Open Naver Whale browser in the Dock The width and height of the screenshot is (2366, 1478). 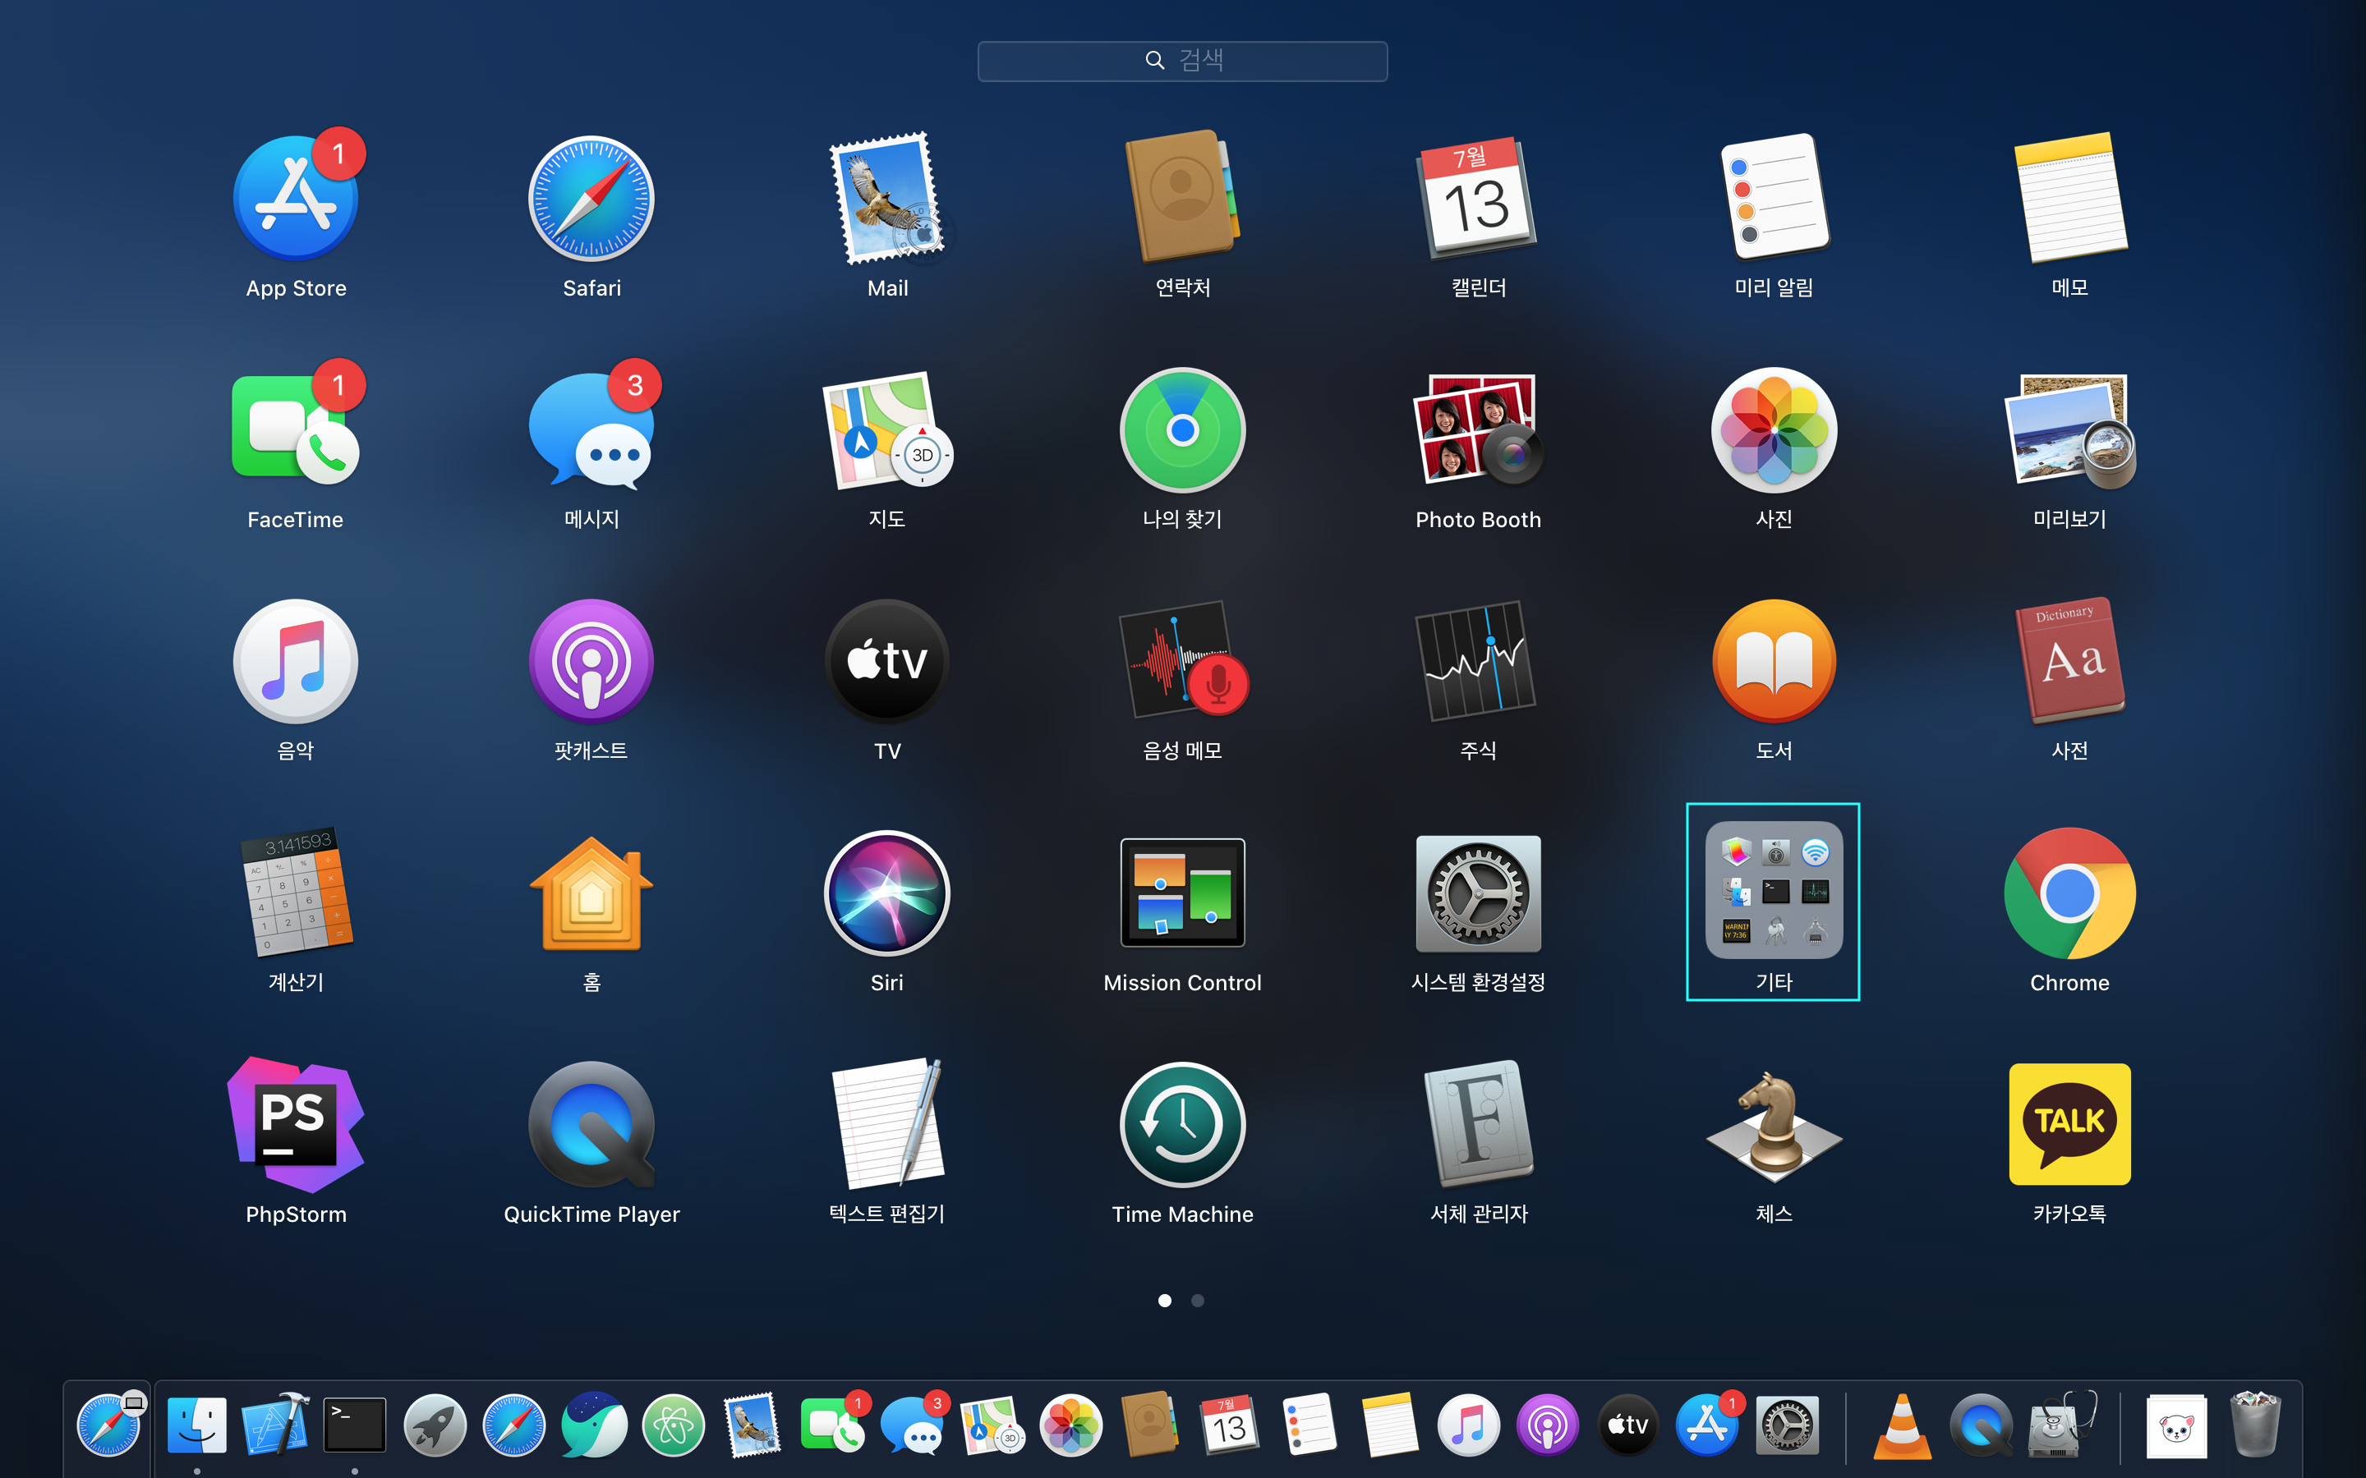[593, 1425]
